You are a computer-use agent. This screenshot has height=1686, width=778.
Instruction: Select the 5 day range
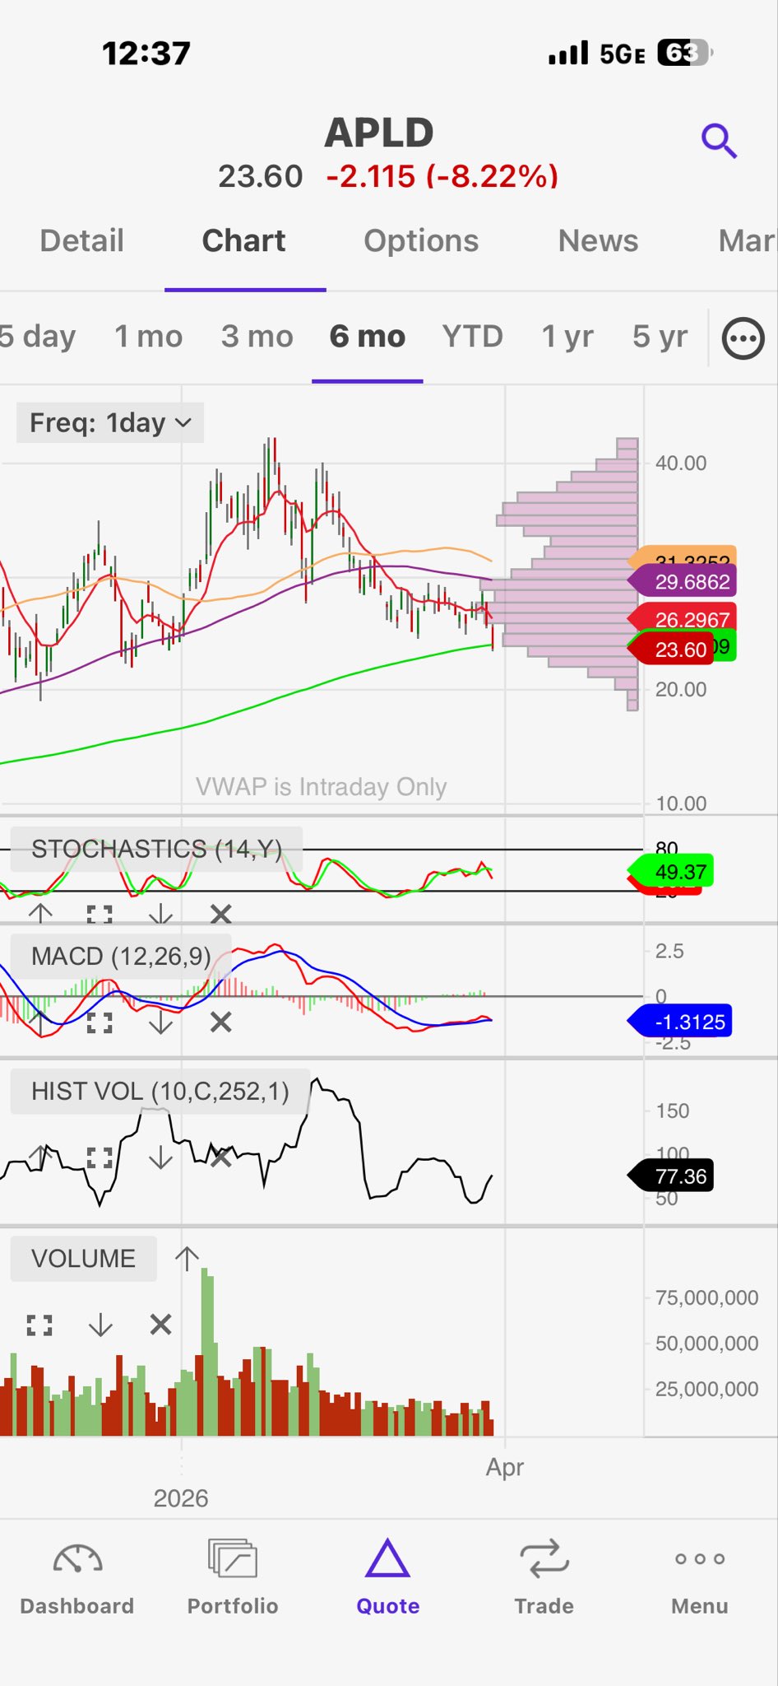click(x=37, y=337)
